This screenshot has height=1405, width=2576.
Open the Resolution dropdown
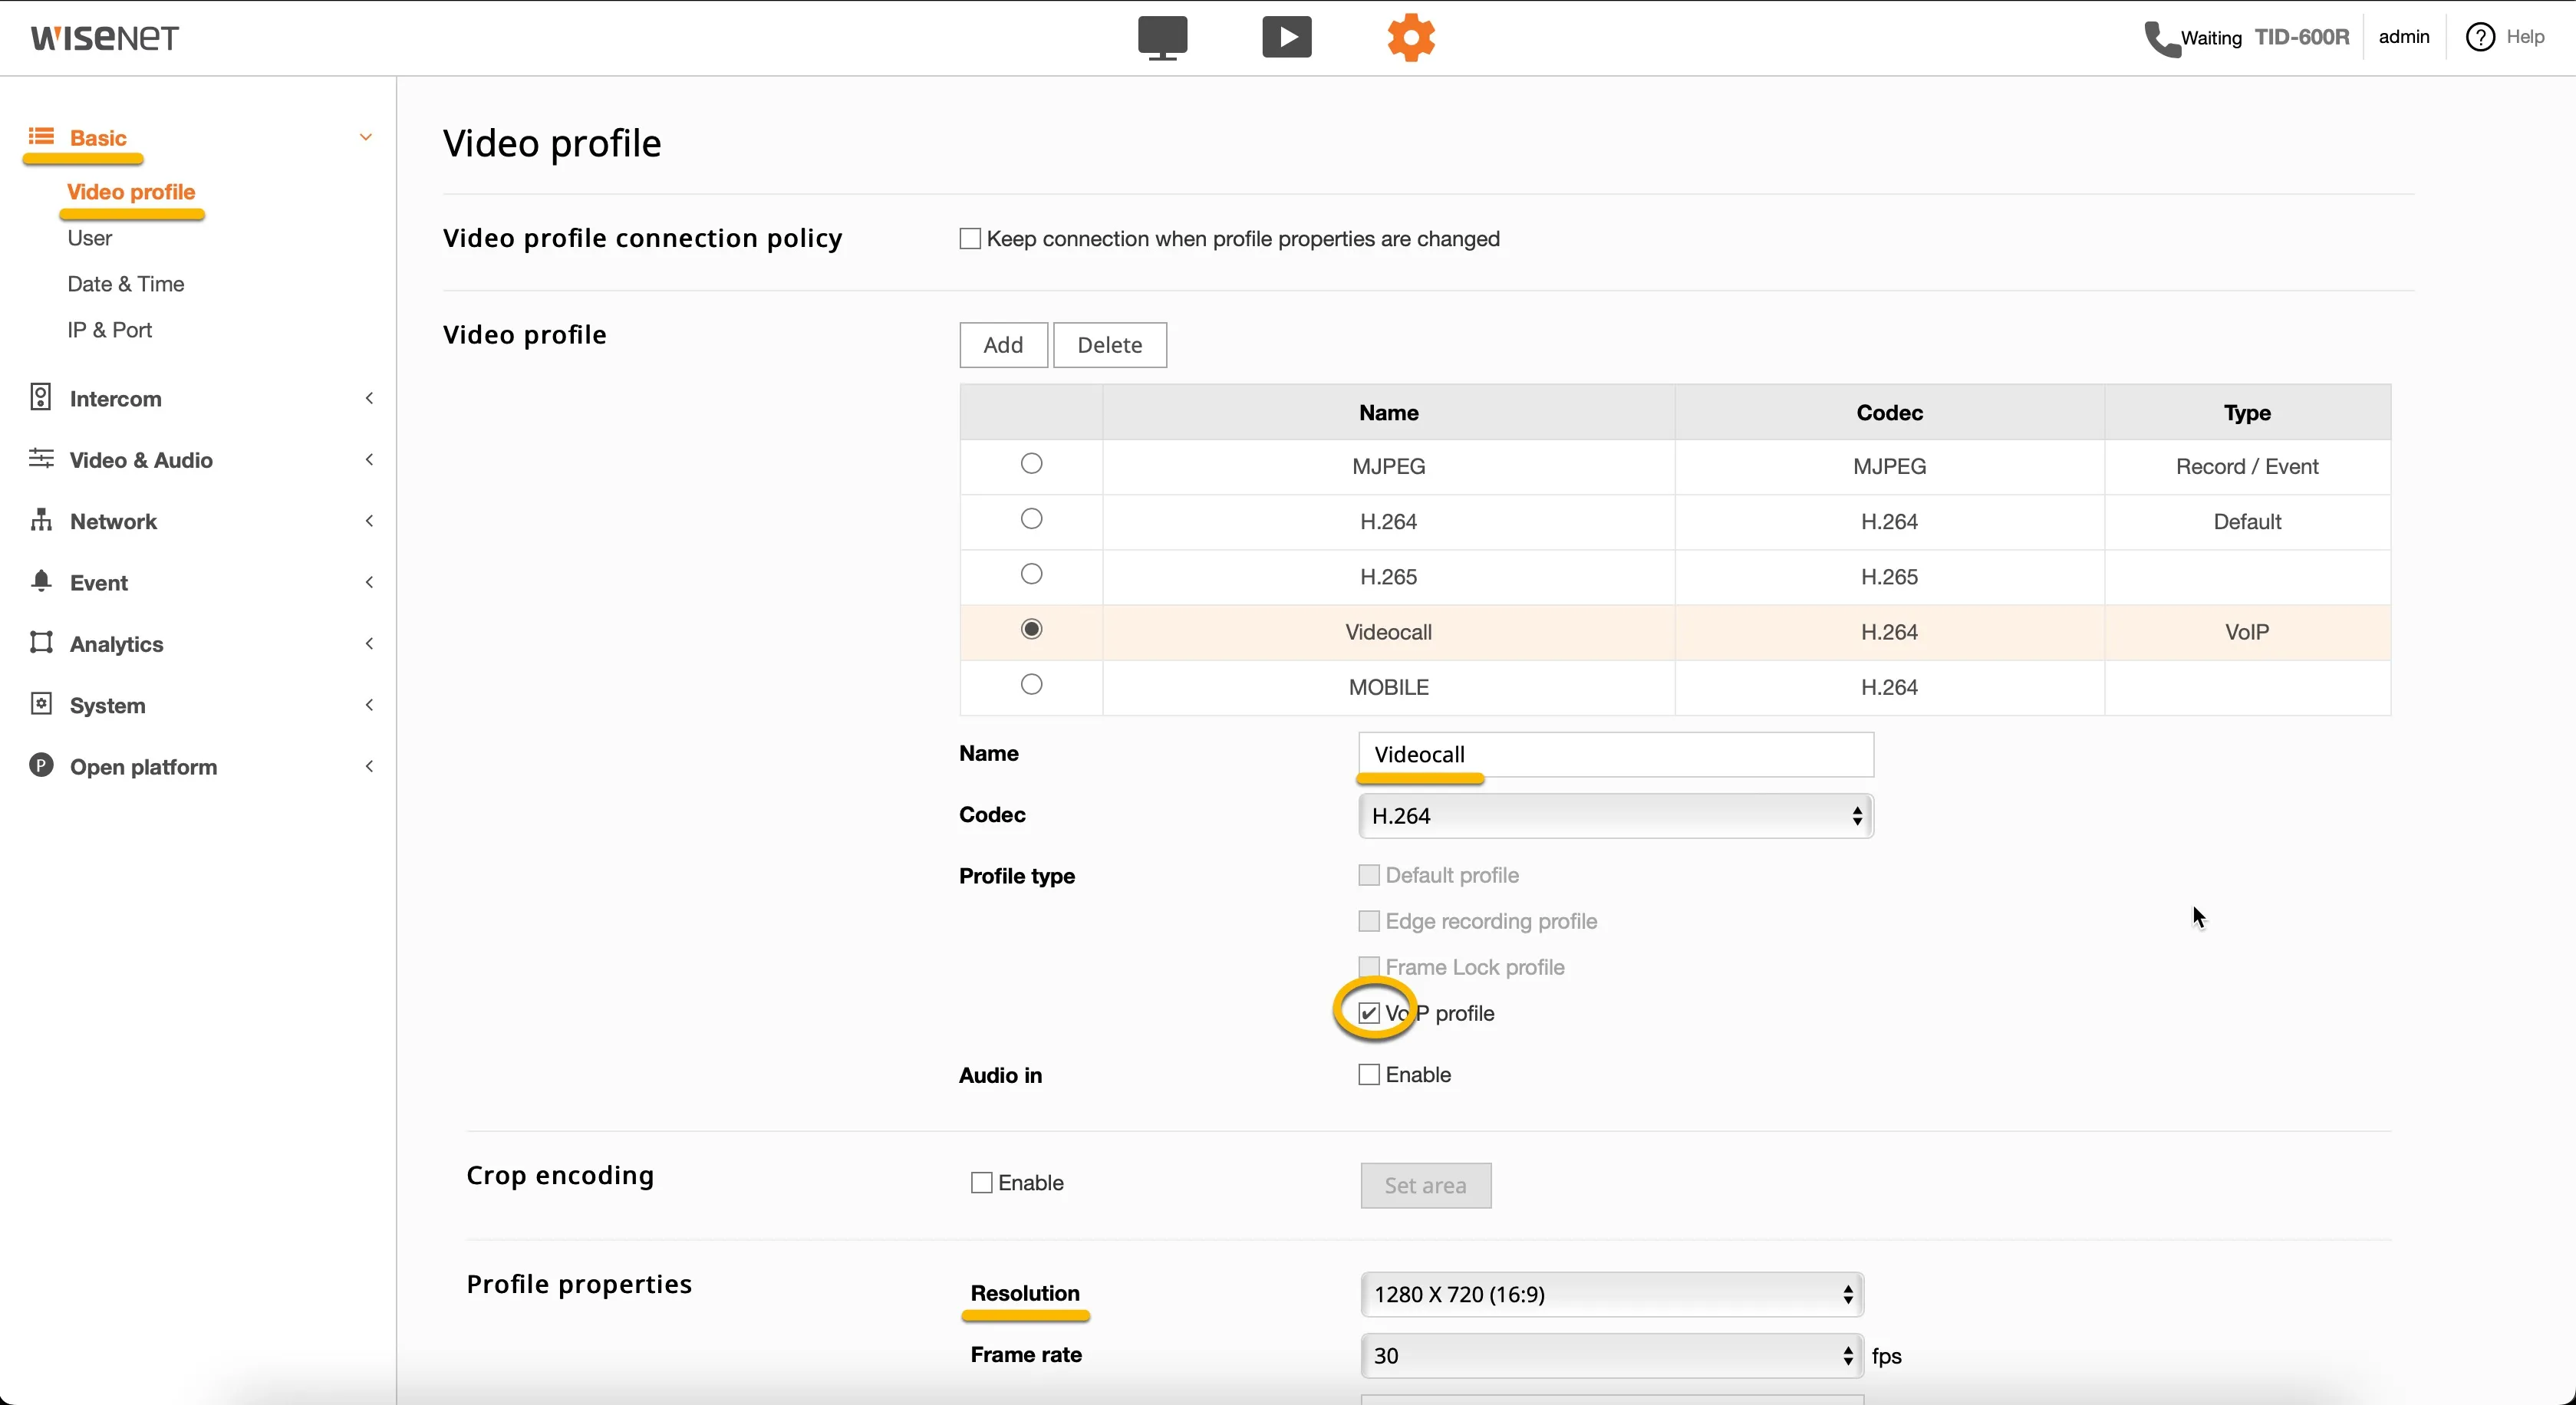click(1612, 1295)
